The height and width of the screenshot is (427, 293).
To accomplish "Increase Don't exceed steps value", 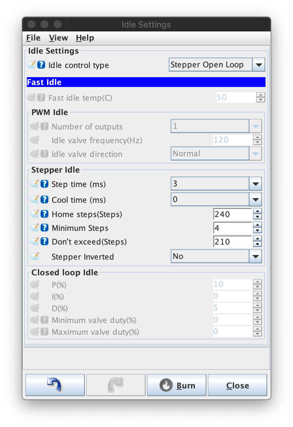I will (x=257, y=239).
